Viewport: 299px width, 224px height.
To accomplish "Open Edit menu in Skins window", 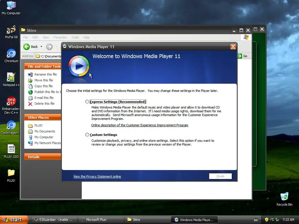I will [x=35, y=37].
